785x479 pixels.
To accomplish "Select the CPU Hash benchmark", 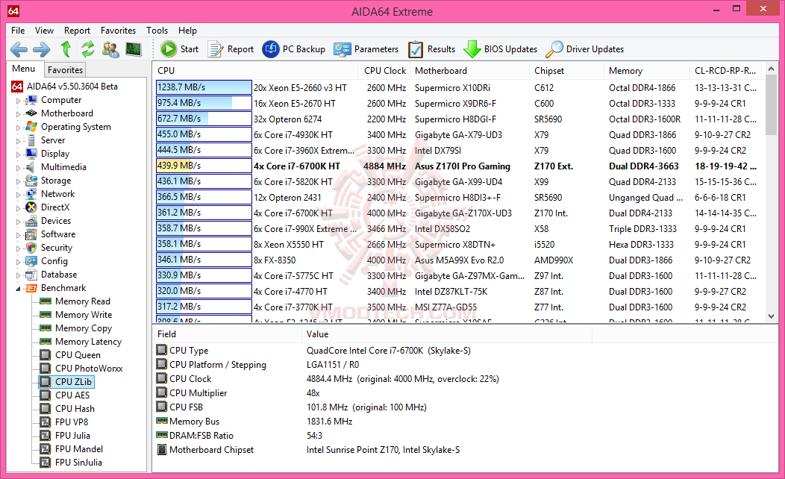I will pos(75,409).
